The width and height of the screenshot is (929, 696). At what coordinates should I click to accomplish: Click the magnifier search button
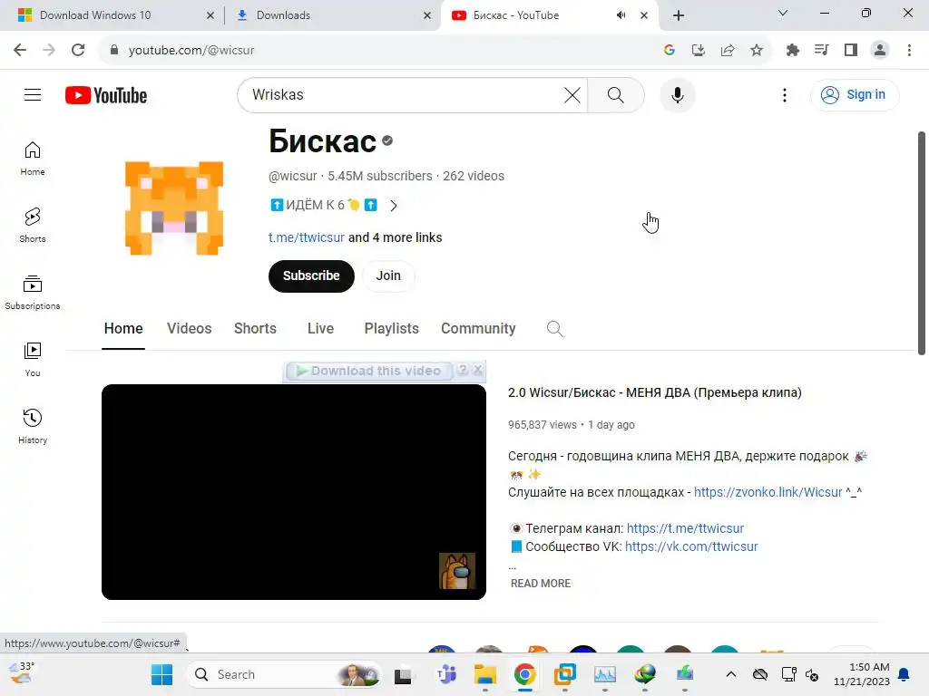616,94
